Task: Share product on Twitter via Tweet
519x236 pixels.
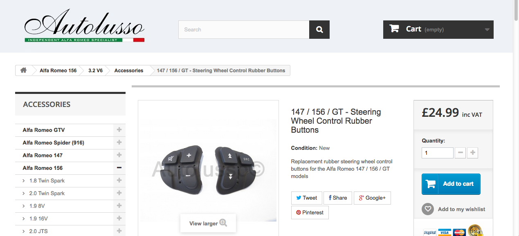Action: click(306, 198)
